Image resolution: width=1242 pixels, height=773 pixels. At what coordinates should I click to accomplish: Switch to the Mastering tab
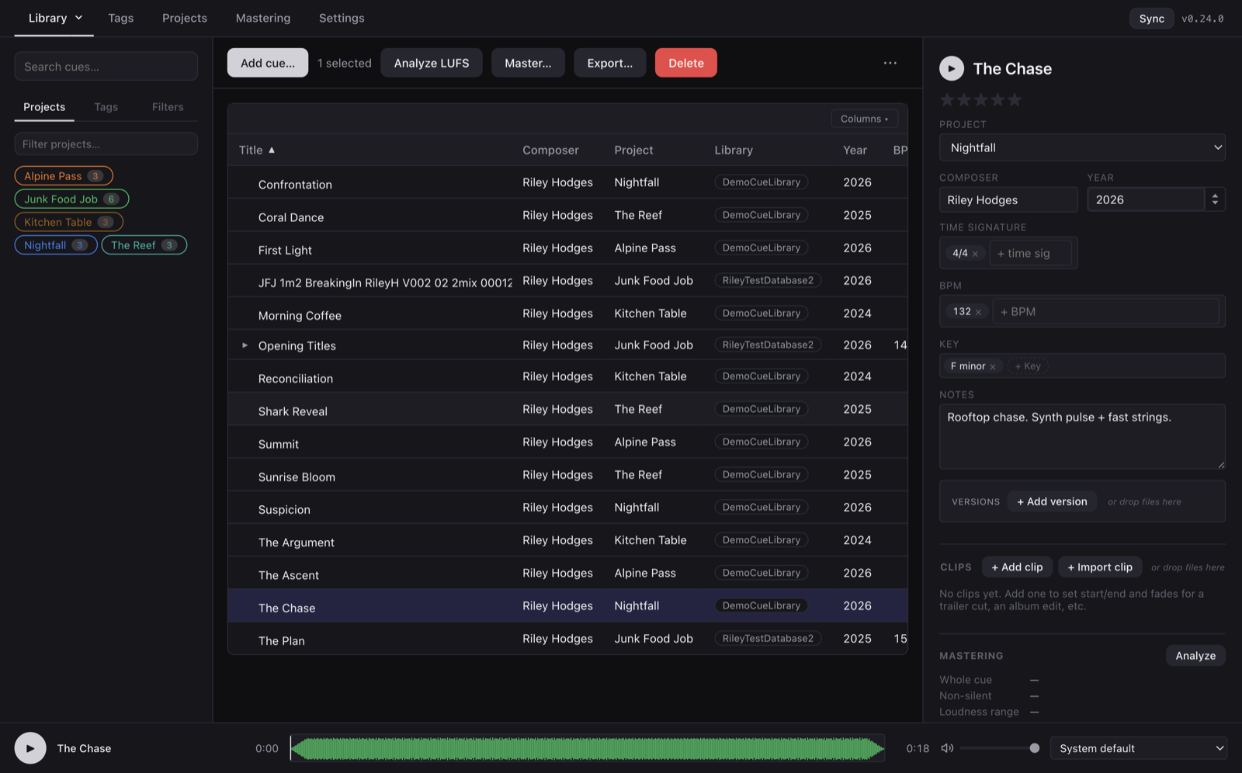coord(263,18)
